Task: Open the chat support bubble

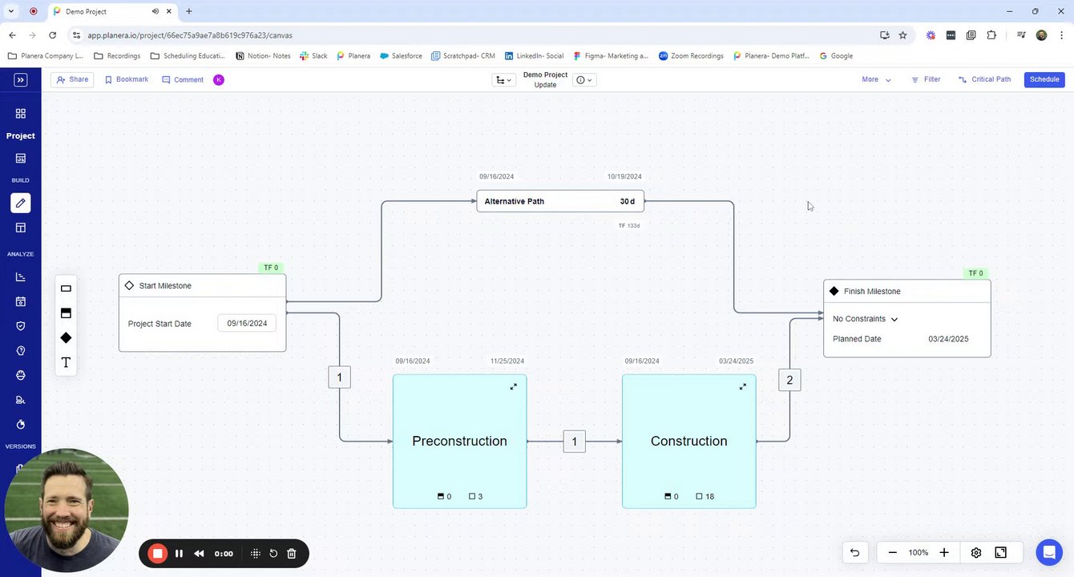Action: (1049, 552)
